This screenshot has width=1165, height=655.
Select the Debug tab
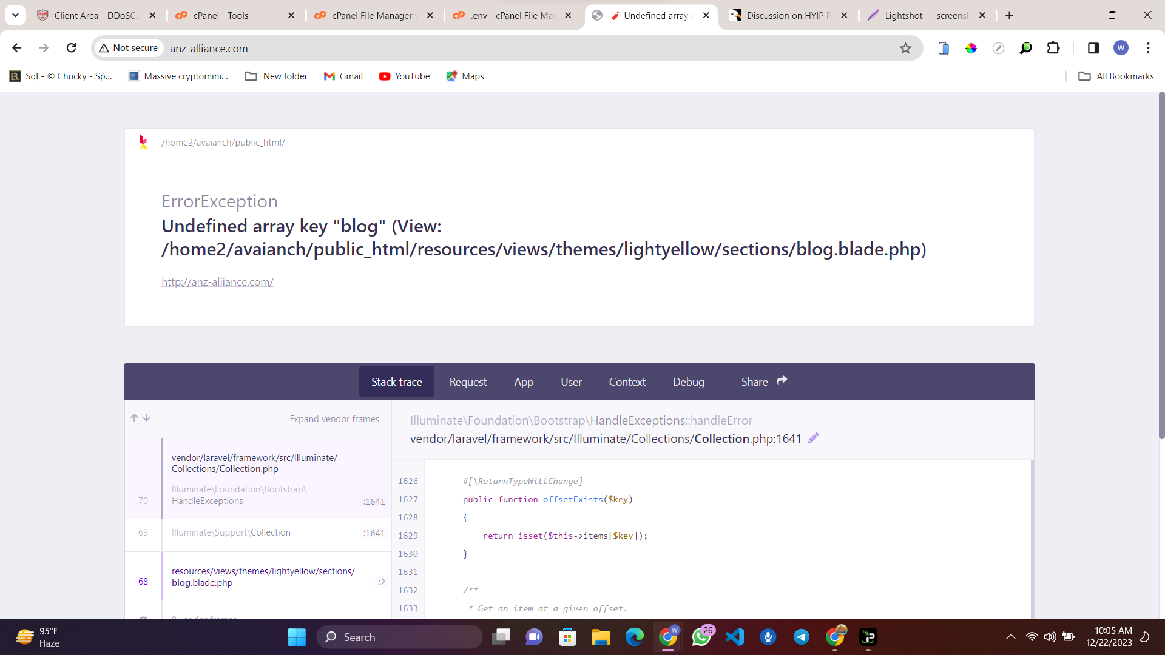click(x=688, y=381)
